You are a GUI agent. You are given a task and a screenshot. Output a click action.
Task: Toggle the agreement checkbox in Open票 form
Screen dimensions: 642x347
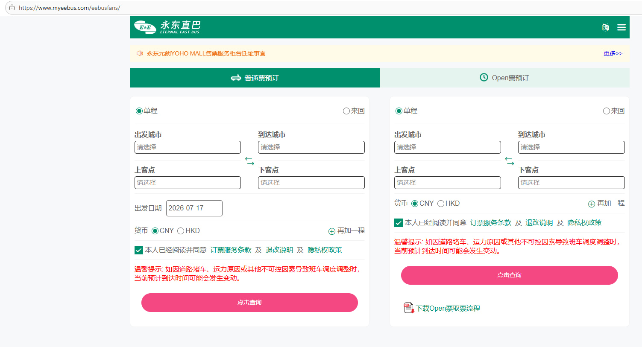(x=399, y=223)
